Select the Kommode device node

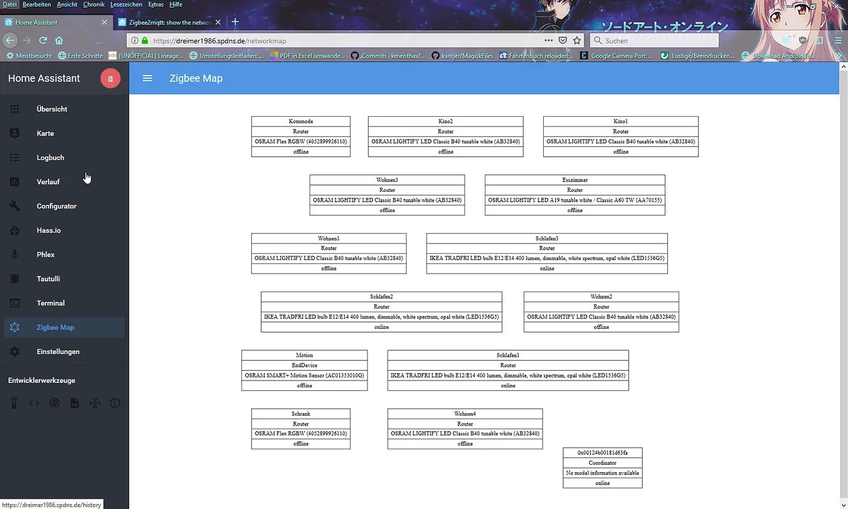tap(301, 136)
